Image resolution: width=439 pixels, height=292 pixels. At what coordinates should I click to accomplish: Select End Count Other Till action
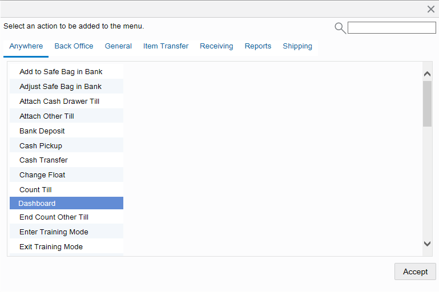click(66, 217)
